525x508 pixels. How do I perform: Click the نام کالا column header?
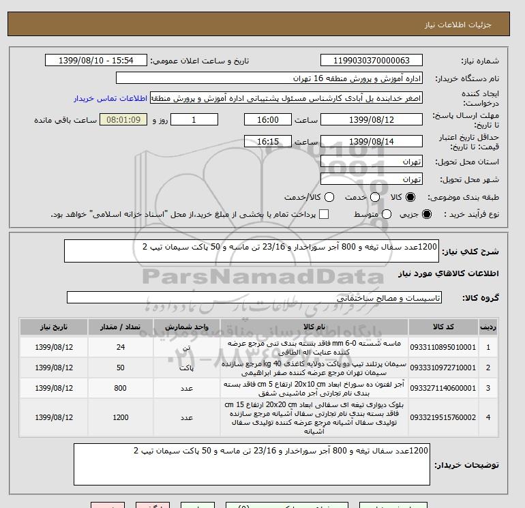click(314, 327)
